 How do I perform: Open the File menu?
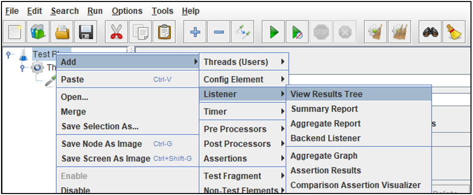pyautogui.click(x=12, y=11)
